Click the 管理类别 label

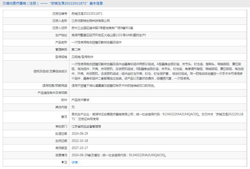click(61, 50)
